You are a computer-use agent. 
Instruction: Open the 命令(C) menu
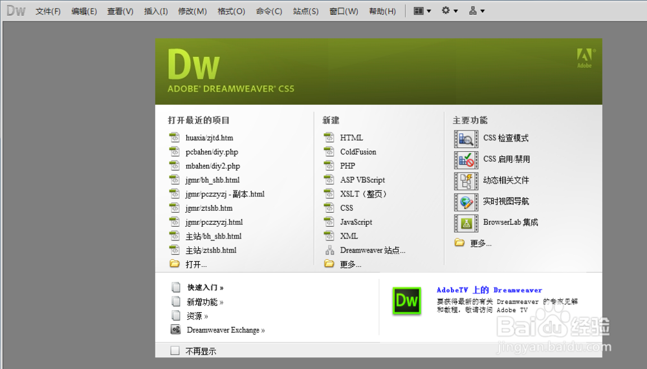point(269,11)
